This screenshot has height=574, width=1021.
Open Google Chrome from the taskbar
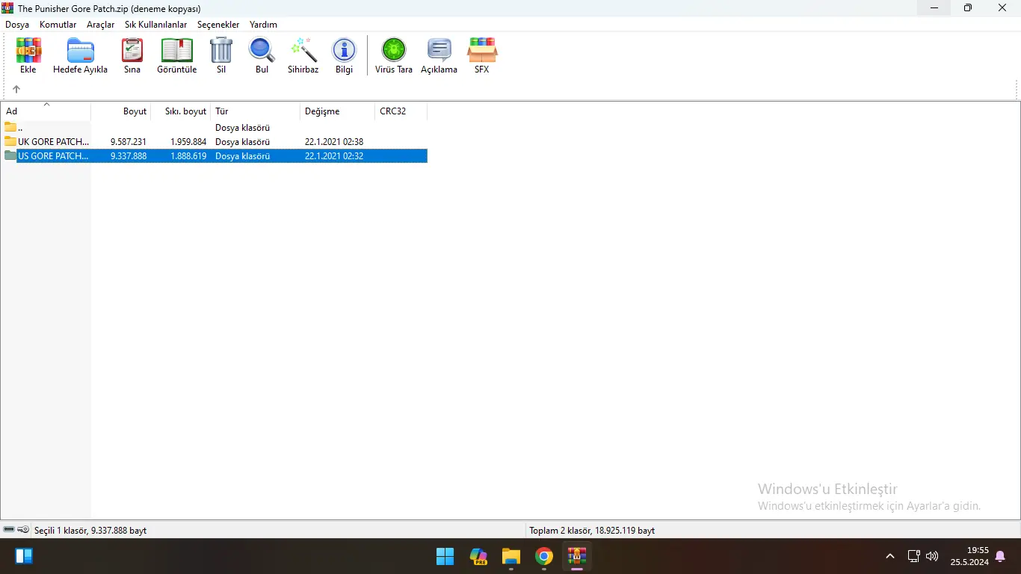point(544,556)
